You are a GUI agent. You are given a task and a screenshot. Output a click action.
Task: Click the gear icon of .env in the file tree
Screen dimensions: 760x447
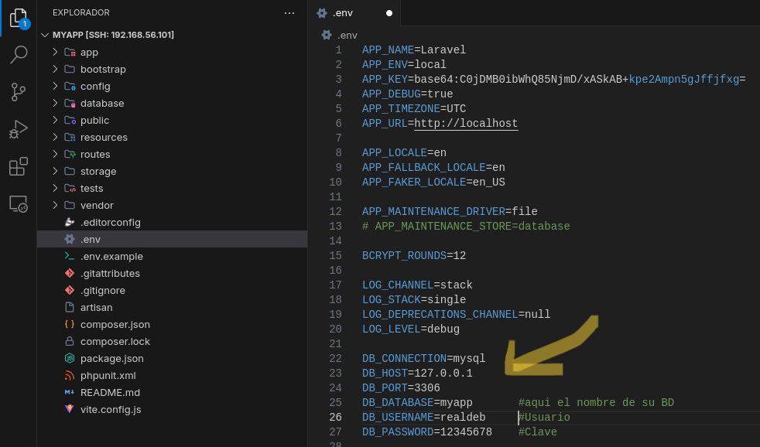(70, 239)
